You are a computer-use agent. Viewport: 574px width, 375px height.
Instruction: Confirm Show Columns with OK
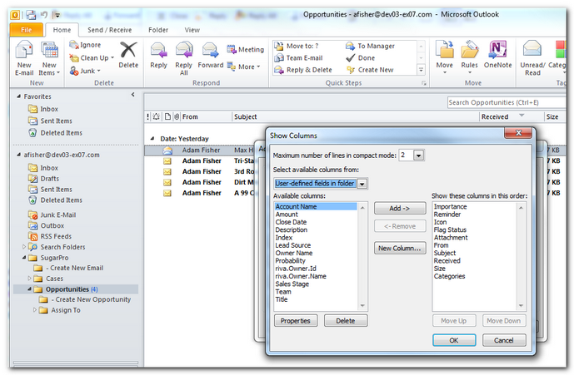point(454,340)
